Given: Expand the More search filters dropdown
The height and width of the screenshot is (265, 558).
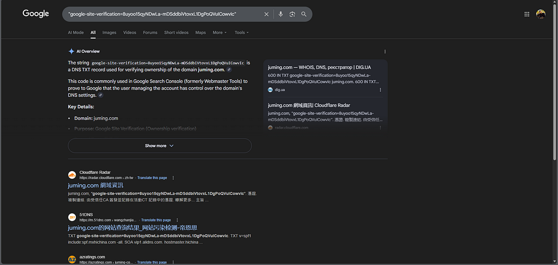Looking at the screenshot, I should click(x=220, y=32).
